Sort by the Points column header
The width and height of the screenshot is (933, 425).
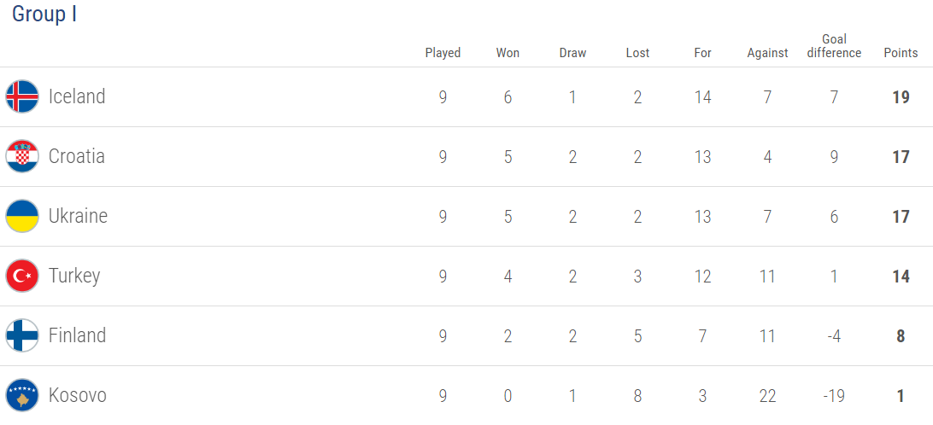click(x=901, y=53)
